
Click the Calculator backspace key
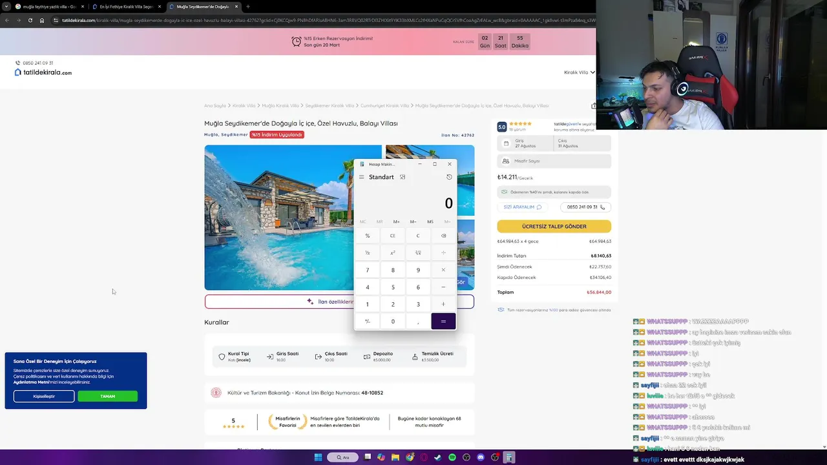[443, 236]
